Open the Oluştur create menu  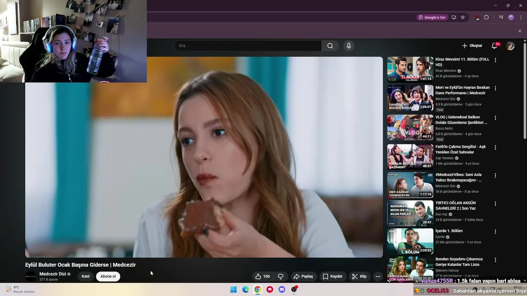472,46
